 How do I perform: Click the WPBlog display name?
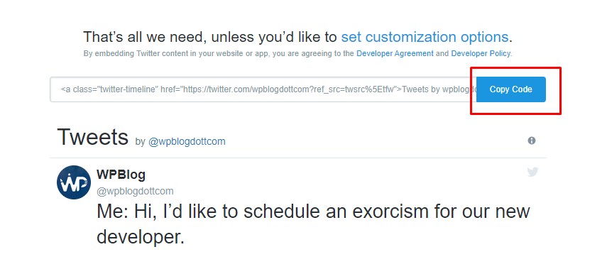click(x=121, y=175)
